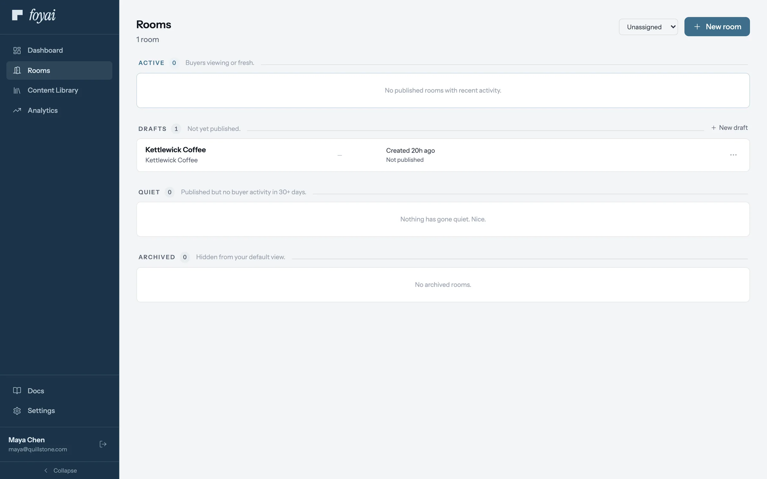Click the Rooms door icon

[x=17, y=70]
